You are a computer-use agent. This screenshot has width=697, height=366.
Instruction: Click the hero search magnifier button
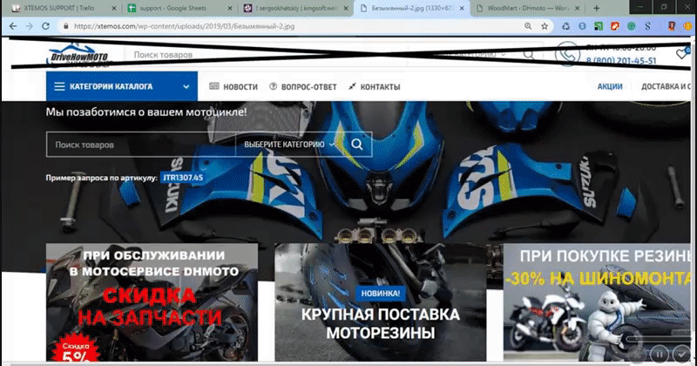[x=357, y=144]
